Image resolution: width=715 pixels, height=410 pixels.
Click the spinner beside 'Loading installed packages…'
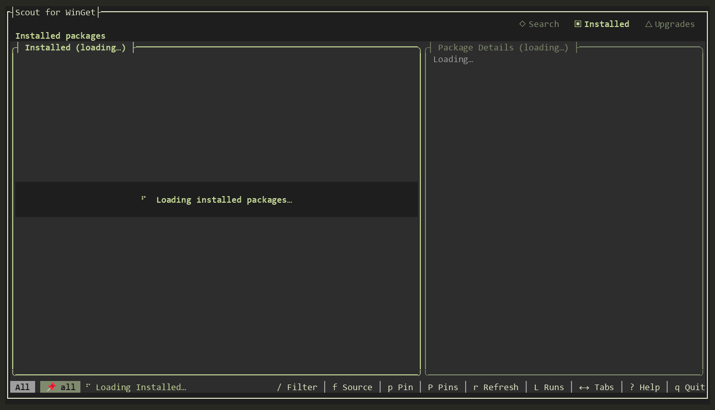coord(144,198)
